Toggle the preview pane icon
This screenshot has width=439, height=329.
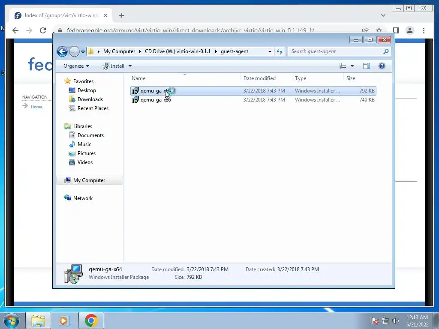pos(367,66)
